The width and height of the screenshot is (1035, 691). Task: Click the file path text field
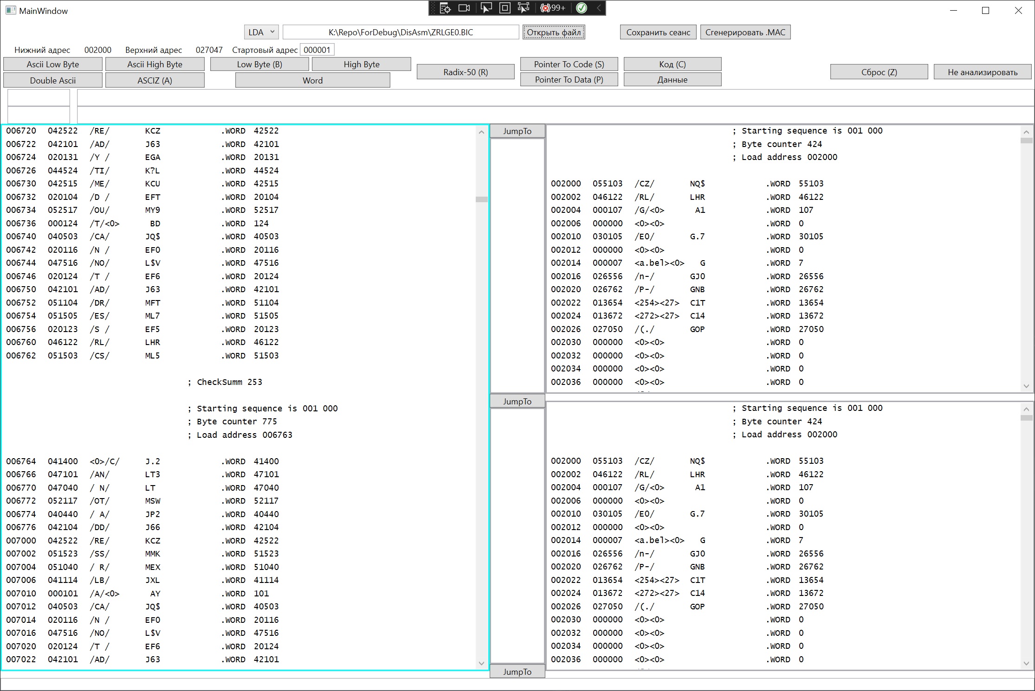point(401,32)
